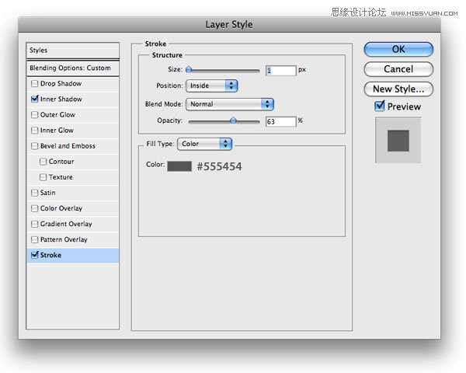The width and height of the screenshot is (466, 373).
Task: Click the Opacity percent input field
Action: pos(281,122)
